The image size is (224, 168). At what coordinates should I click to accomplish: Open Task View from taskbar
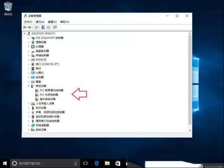[x=85, y=163]
